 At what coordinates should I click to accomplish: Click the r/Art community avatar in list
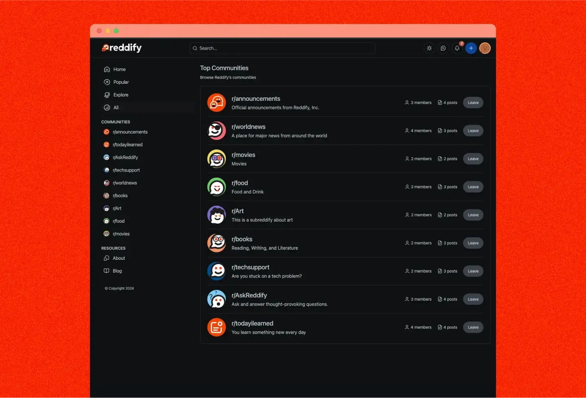[216, 215]
